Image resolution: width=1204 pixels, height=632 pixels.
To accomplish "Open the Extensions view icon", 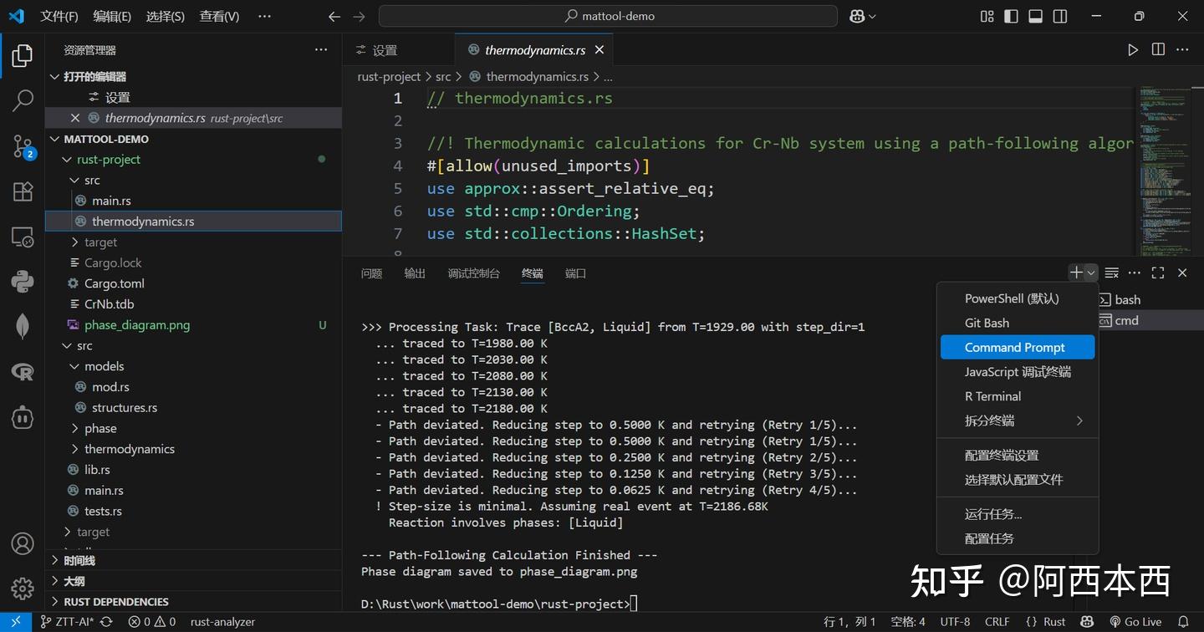I will [x=22, y=191].
